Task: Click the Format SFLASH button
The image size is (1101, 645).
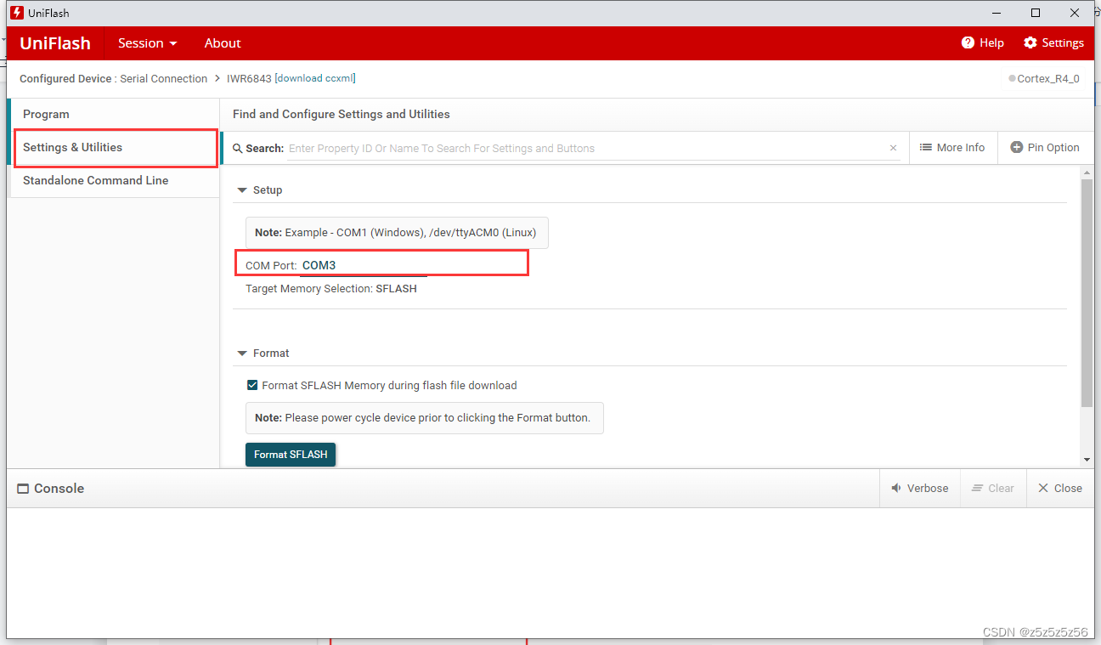Action: (291, 455)
